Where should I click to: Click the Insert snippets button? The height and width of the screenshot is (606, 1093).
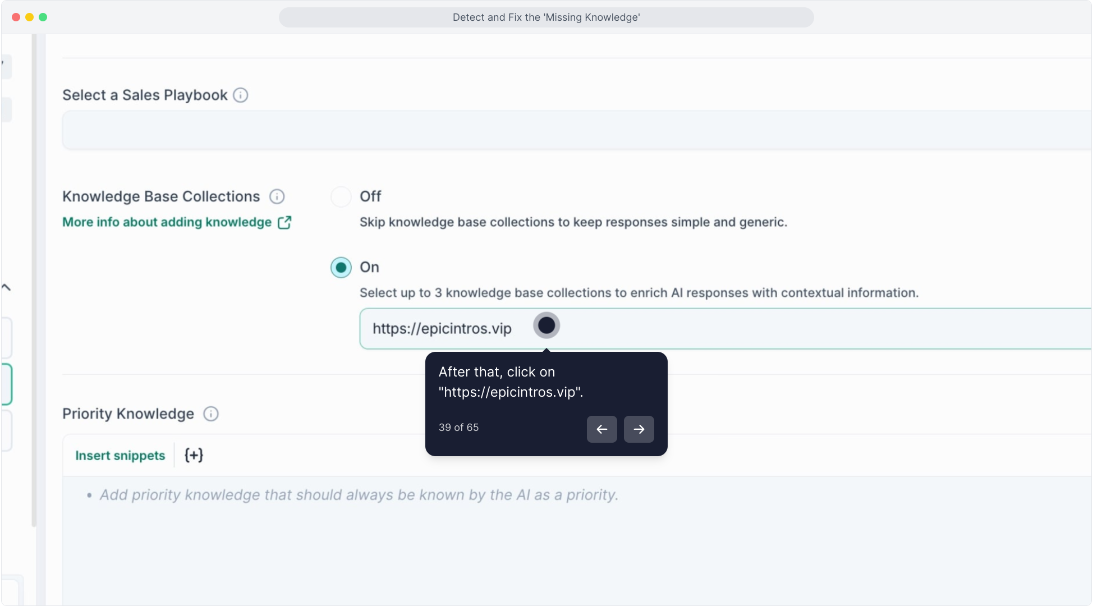pos(120,456)
